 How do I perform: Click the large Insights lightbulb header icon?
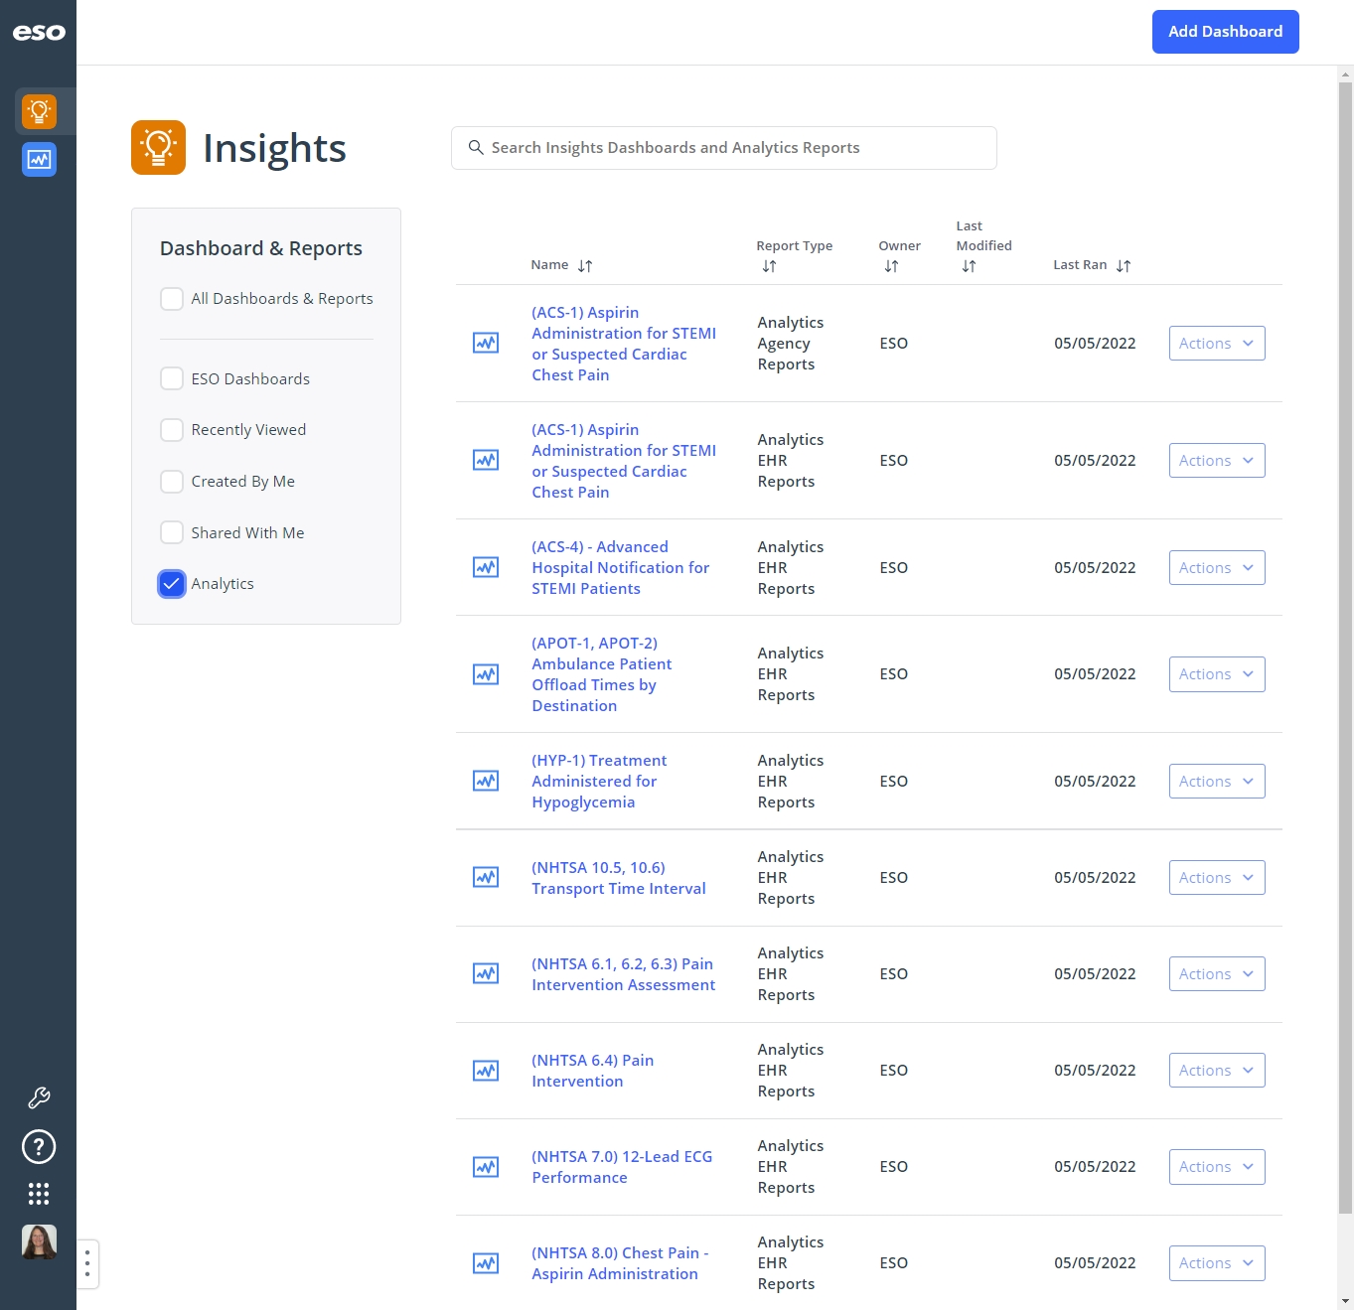158,147
